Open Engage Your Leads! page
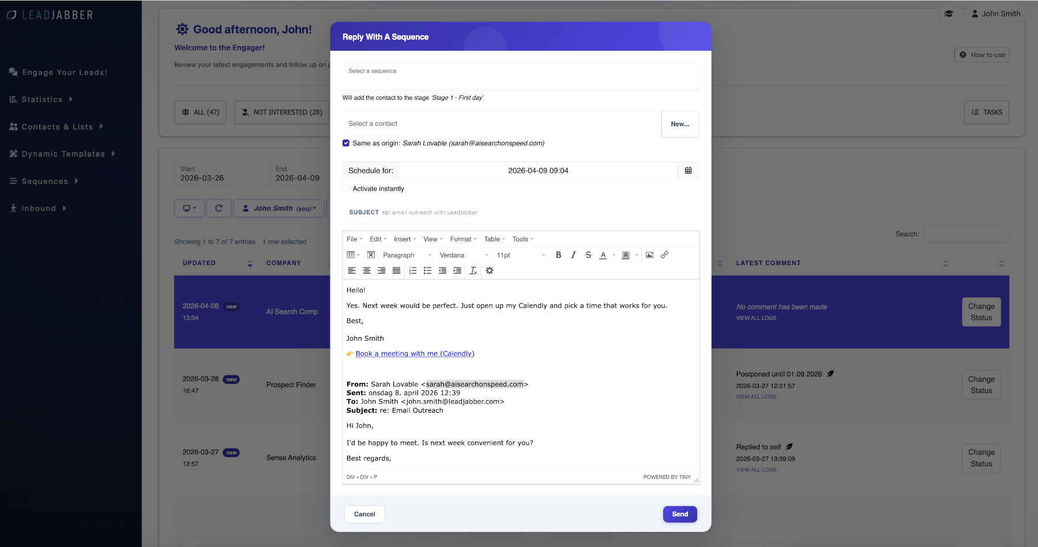 pos(58,72)
